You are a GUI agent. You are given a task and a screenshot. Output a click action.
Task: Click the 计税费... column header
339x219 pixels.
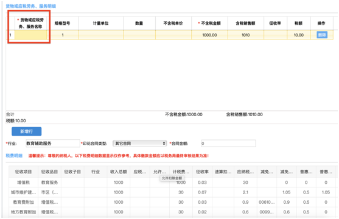(181, 172)
